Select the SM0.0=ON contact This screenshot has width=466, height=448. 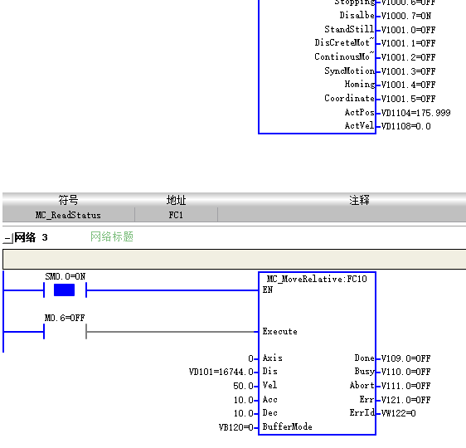65,290
